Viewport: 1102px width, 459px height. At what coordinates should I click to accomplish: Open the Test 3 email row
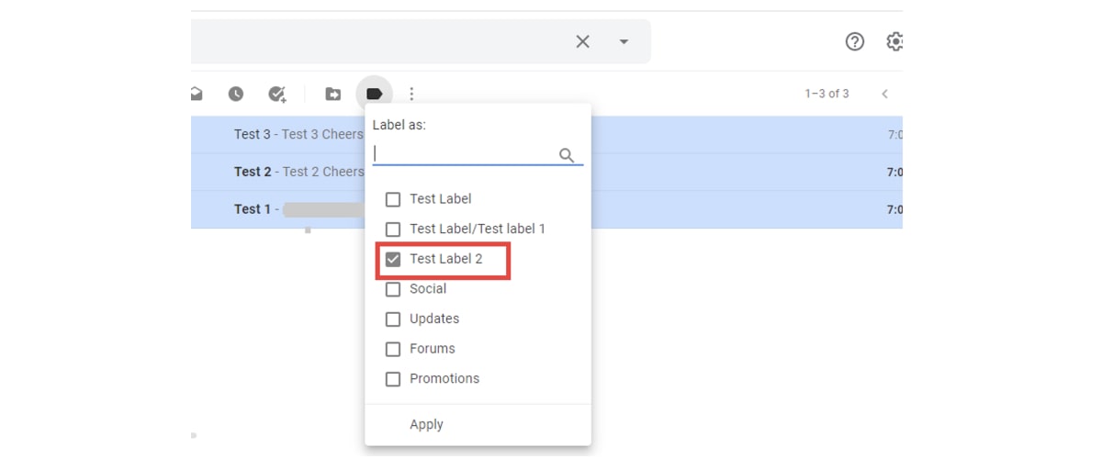tap(546, 134)
